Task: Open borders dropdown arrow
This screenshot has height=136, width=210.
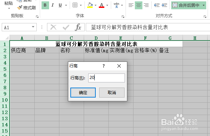Action: point(81,5)
